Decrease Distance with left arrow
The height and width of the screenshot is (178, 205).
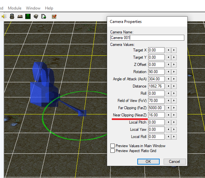pos(169,86)
